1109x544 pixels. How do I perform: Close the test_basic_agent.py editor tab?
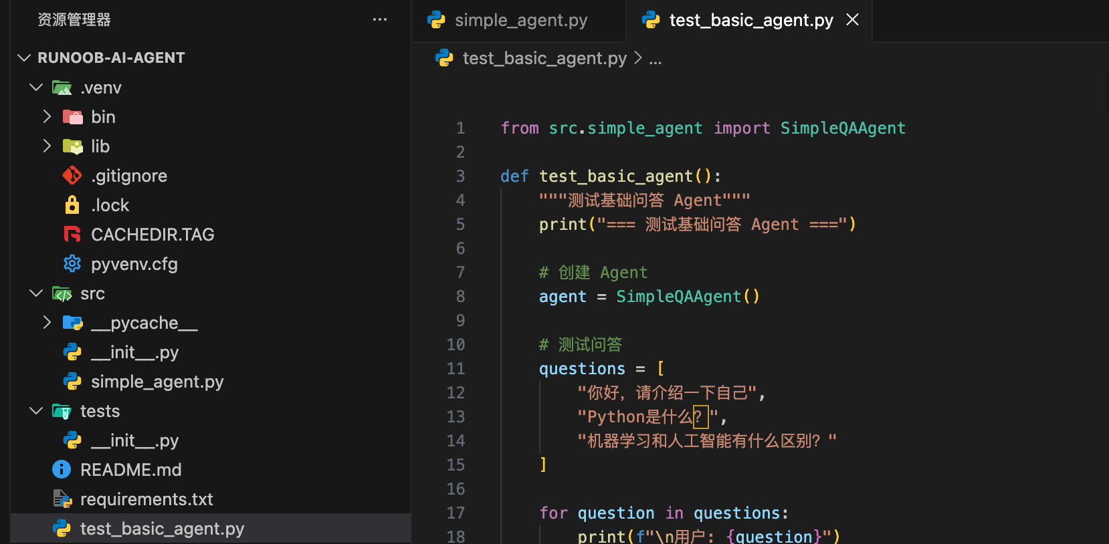point(852,20)
